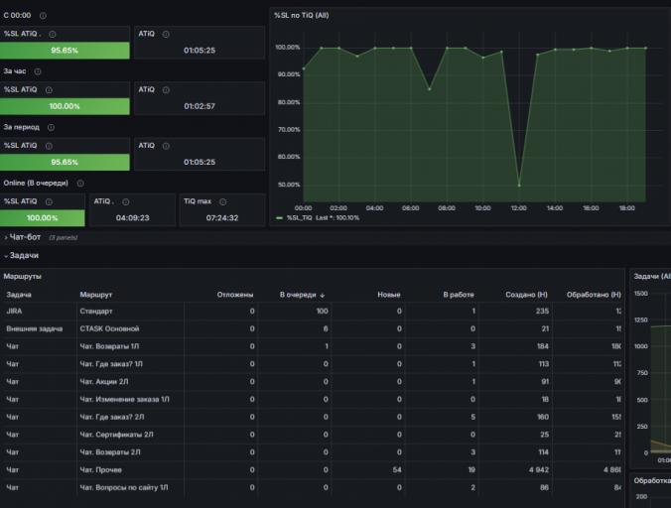Toggle %SL_TiQ series in chart legend
671x508 pixels.
click(299, 218)
